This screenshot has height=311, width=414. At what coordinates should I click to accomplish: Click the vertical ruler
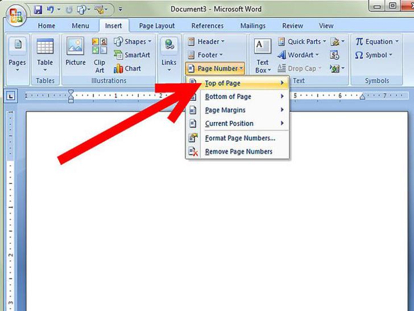click(11, 211)
